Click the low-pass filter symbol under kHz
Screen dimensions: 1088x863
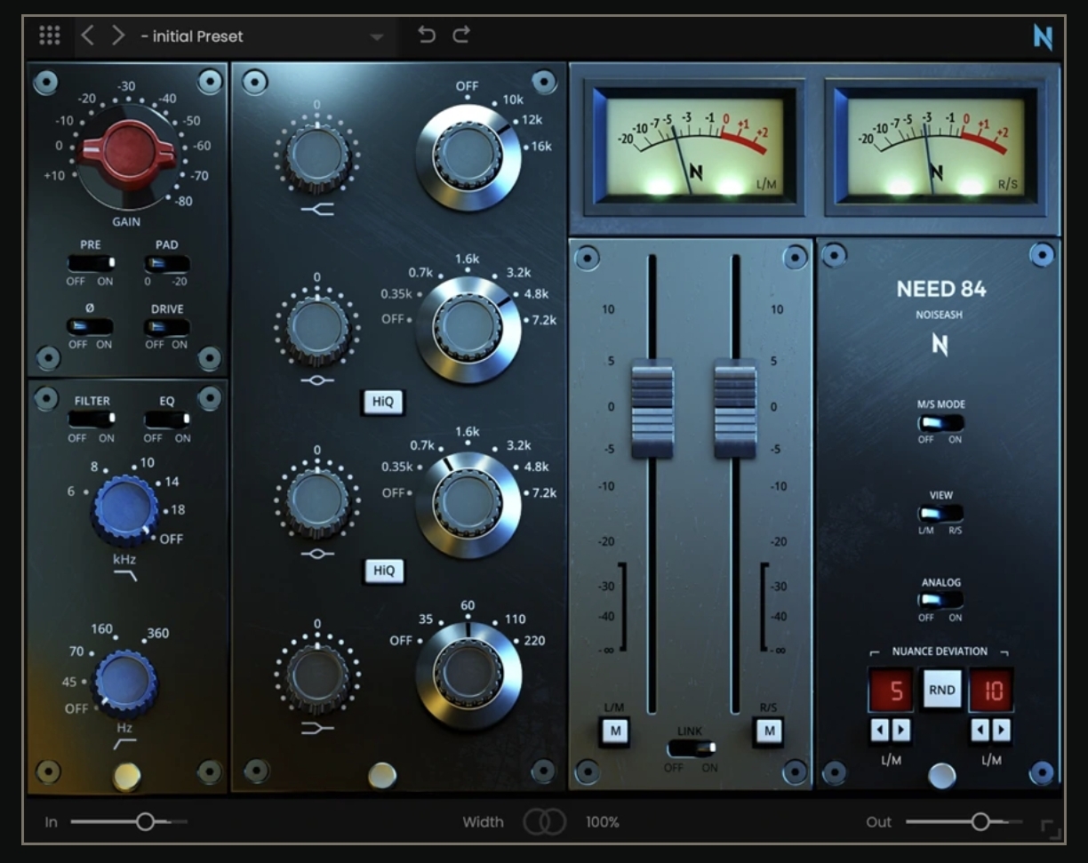(x=125, y=578)
